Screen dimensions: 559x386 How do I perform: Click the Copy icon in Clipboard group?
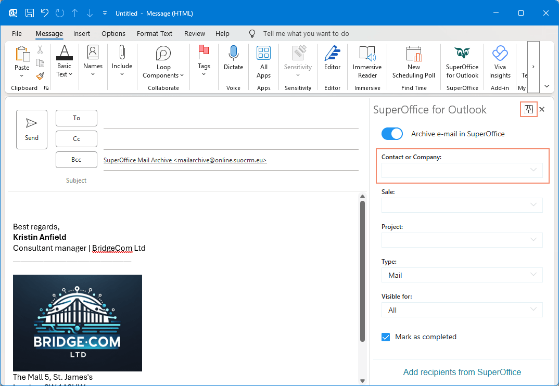pos(40,63)
